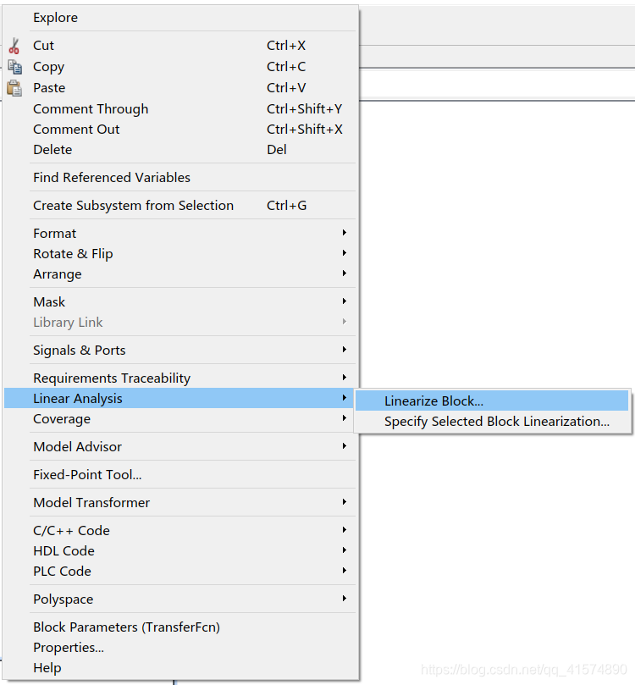Viewport: 635px width, 685px height.
Task: Click the Paste clipboard icon
Action: pos(14,88)
